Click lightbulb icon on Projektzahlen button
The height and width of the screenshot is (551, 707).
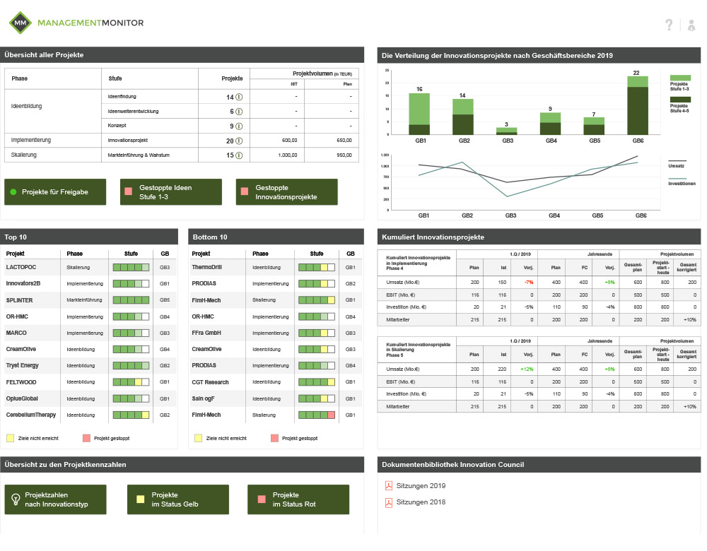pyautogui.click(x=16, y=499)
